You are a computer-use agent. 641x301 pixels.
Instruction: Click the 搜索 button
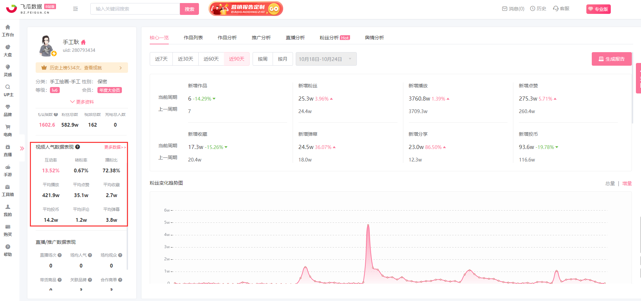click(189, 9)
